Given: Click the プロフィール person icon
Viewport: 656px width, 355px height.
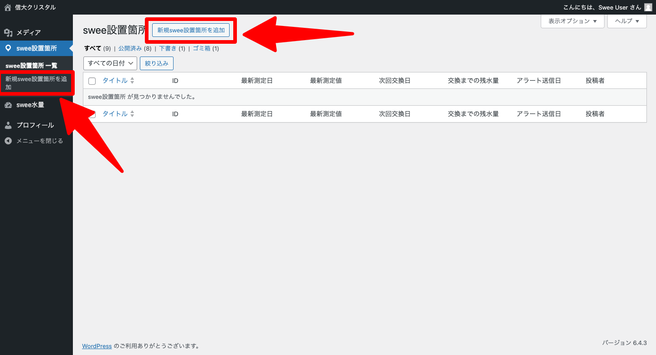Looking at the screenshot, I should [x=8, y=125].
